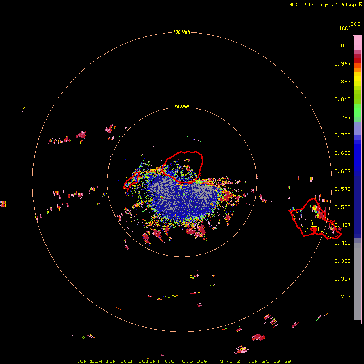Click the 0.680 color scale value
The width and height of the screenshot is (364, 364).
[343, 153]
